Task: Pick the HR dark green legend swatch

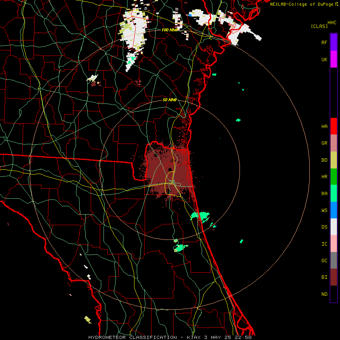Action: tap(334, 177)
